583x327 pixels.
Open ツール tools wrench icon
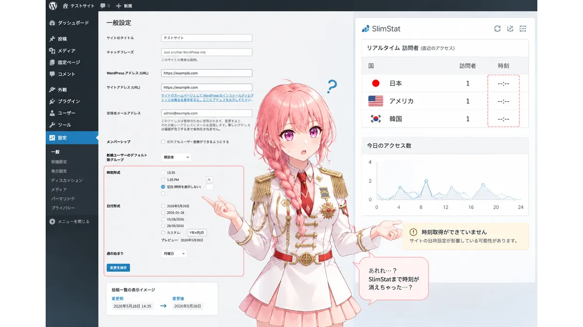pos(52,125)
